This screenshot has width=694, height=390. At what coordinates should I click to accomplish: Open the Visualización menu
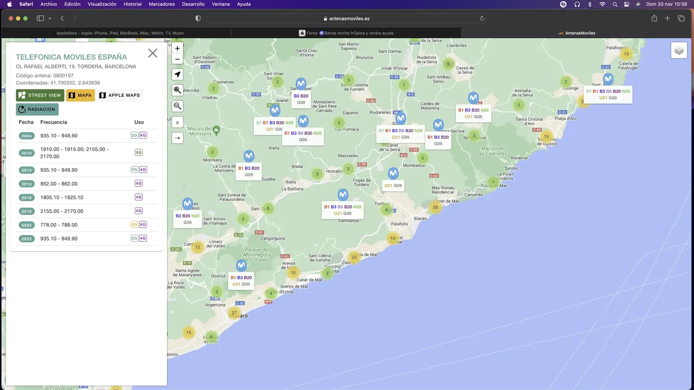102,4
